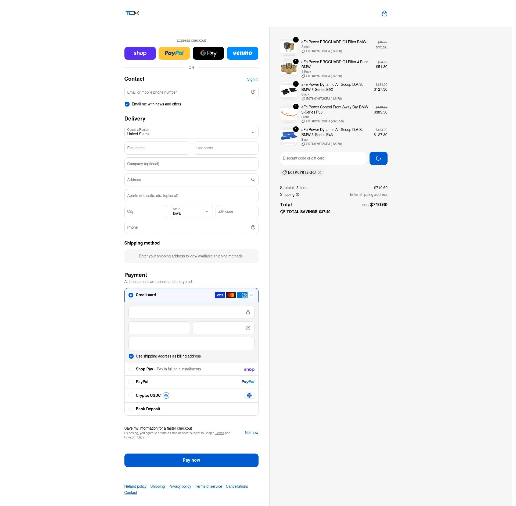The image size is (516, 506).
Task: Open the shopping bag cart icon
Action: pos(385,13)
